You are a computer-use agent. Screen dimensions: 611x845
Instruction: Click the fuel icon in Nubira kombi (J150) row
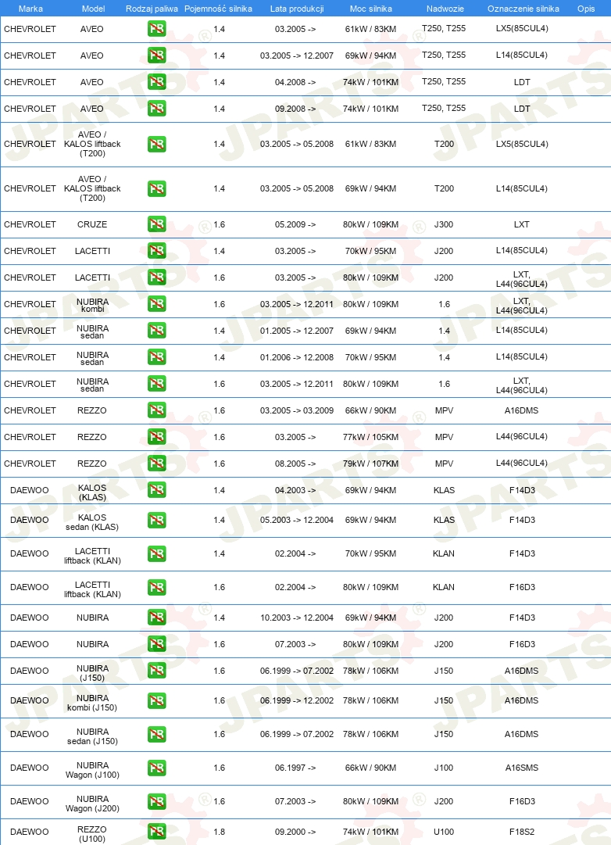click(157, 700)
